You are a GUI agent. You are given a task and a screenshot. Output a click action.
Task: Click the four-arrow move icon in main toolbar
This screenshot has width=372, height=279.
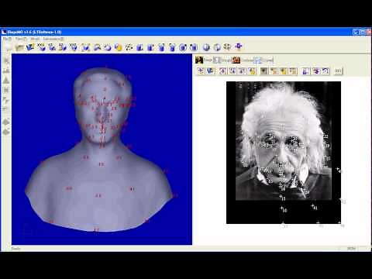point(228,46)
